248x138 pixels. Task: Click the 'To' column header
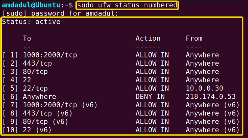[27, 38]
